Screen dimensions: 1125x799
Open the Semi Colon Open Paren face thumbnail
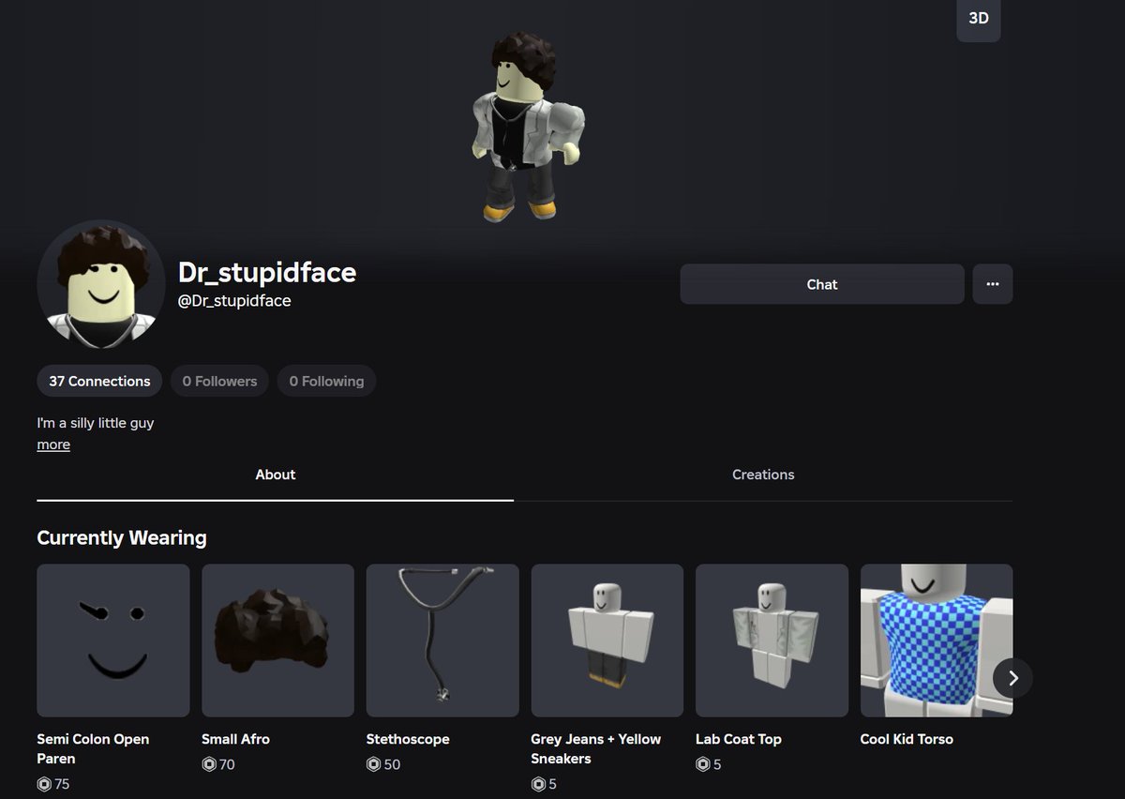(x=113, y=641)
